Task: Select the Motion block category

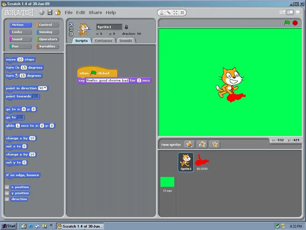Action: click(20, 25)
